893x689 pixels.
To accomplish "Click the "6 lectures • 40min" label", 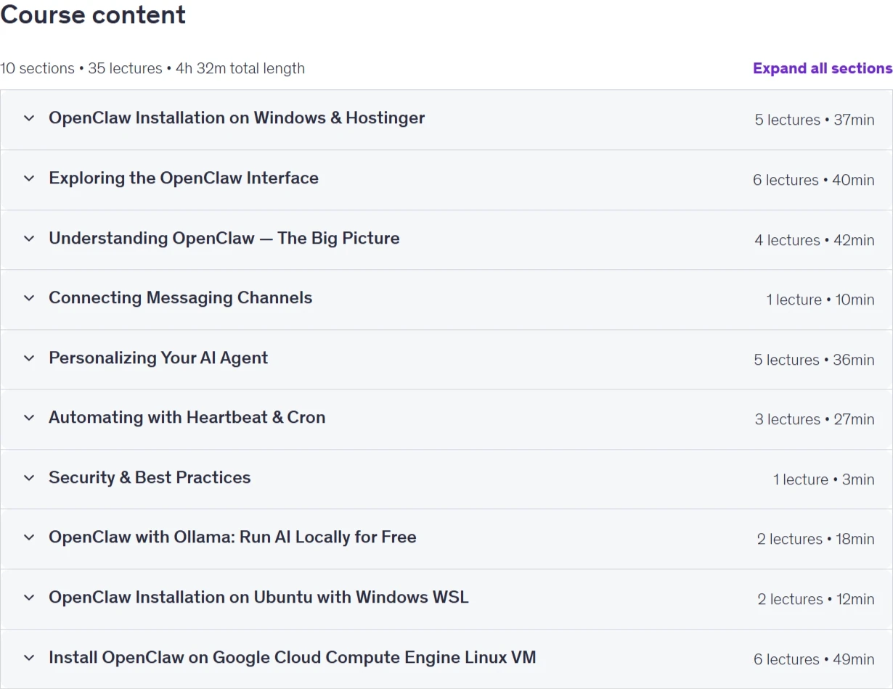I will point(814,180).
